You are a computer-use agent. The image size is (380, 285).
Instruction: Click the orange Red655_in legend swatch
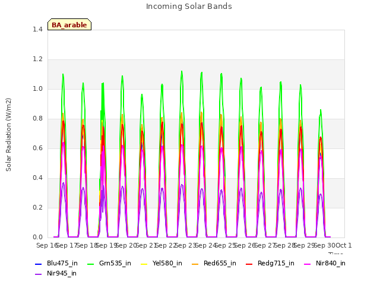click(x=195, y=264)
